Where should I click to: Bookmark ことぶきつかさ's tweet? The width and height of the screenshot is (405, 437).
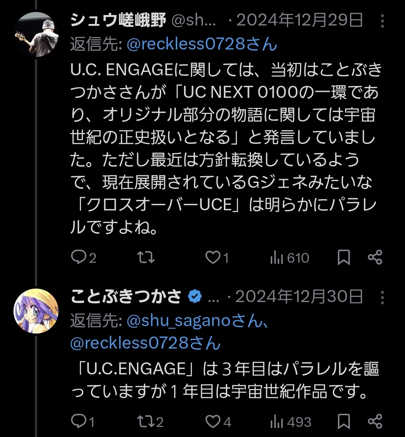pyautogui.click(x=344, y=422)
